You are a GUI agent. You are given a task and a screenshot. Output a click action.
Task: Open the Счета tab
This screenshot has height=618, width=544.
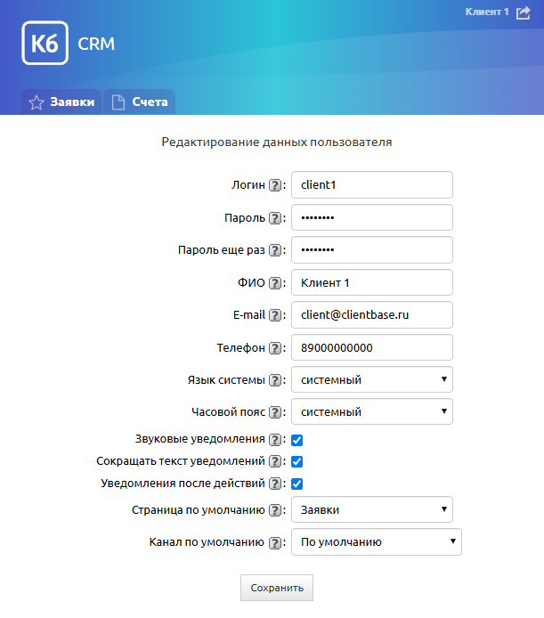click(x=140, y=102)
